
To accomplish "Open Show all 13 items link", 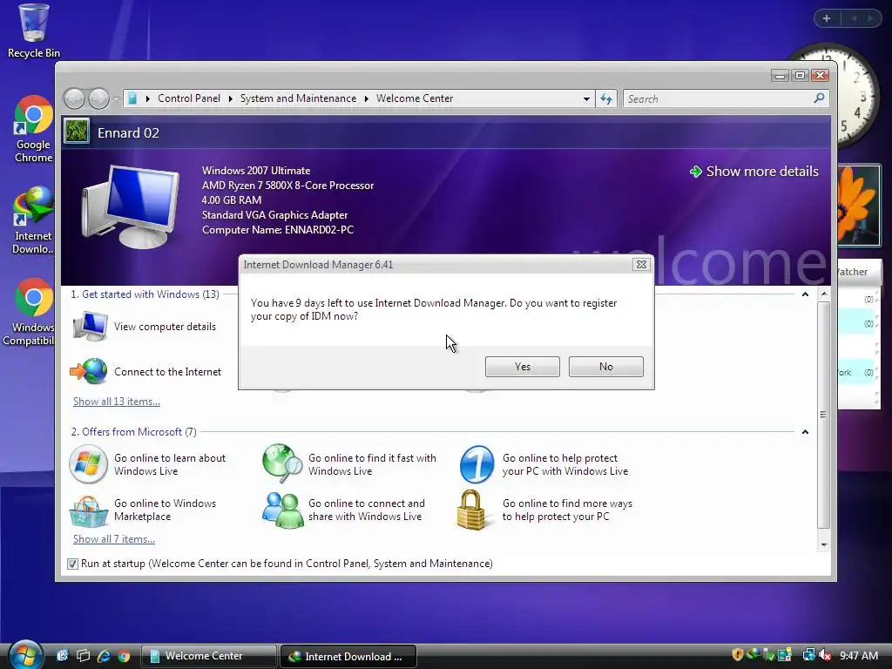I will click(117, 402).
